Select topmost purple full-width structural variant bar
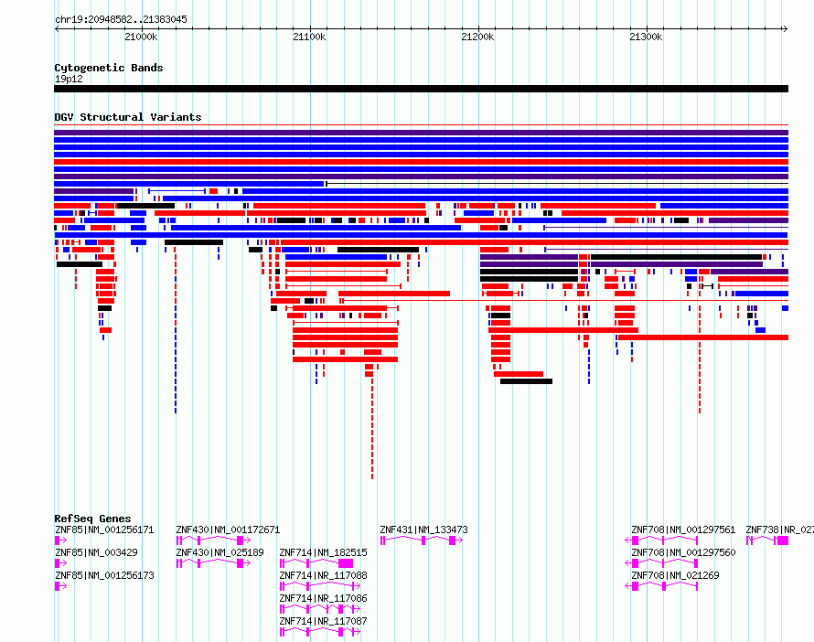 click(421, 133)
